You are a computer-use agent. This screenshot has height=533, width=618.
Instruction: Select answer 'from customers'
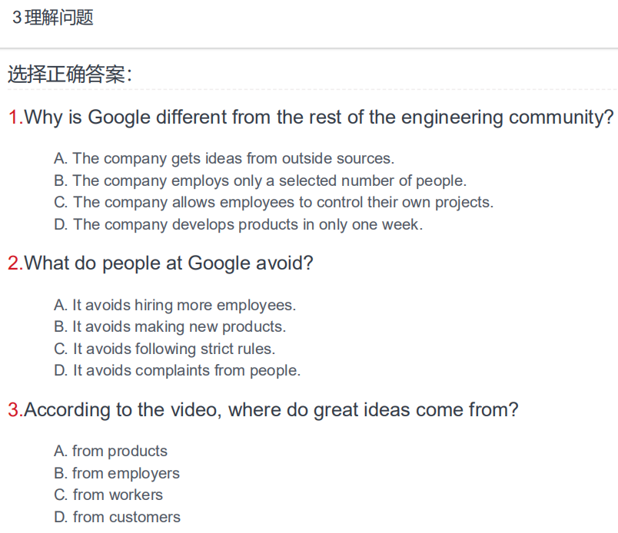click(117, 517)
